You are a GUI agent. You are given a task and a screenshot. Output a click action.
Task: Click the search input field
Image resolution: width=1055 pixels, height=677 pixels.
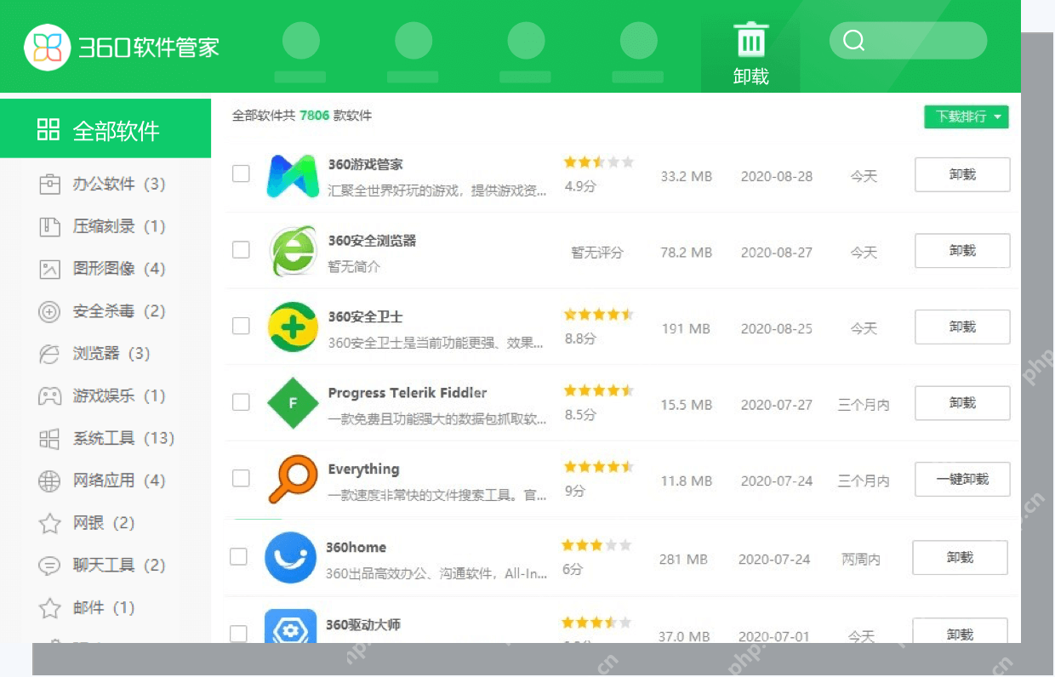(x=908, y=41)
